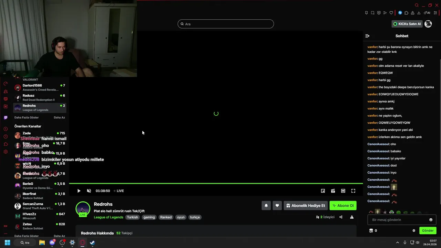
Task: Open H1vezZz Minecraft channel
Action: click(x=40, y=216)
